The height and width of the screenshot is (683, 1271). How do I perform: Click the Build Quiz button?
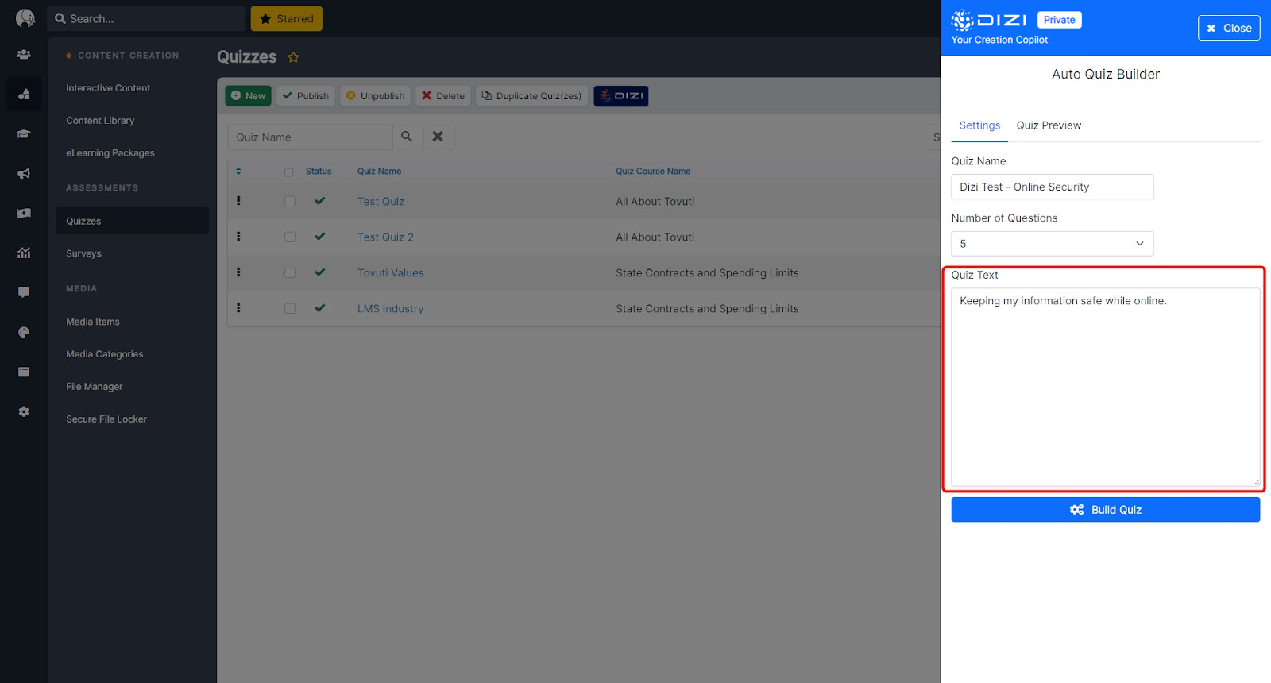[1105, 510]
